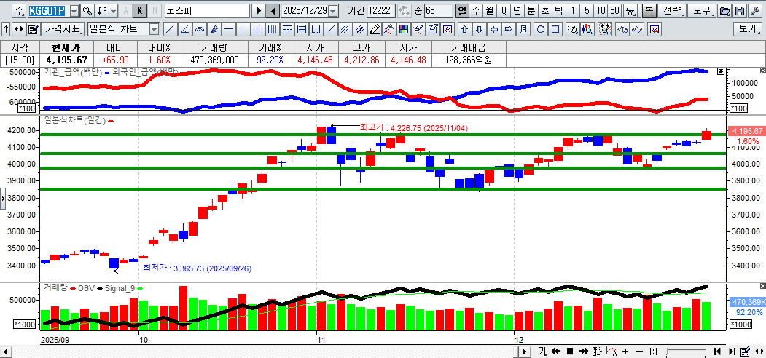Switch chart period to weekly (주)
The width and height of the screenshot is (766, 358).
pyautogui.click(x=475, y=11)
